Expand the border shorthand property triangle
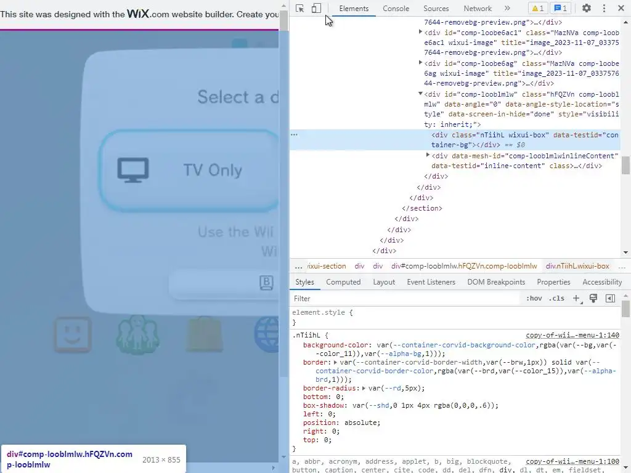This screenshot has height=473, width=631. point(336,362)
